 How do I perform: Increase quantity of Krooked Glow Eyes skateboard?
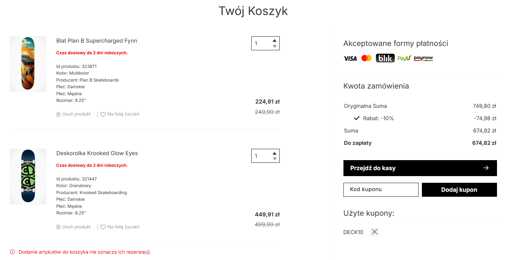(x=274, y=153)
